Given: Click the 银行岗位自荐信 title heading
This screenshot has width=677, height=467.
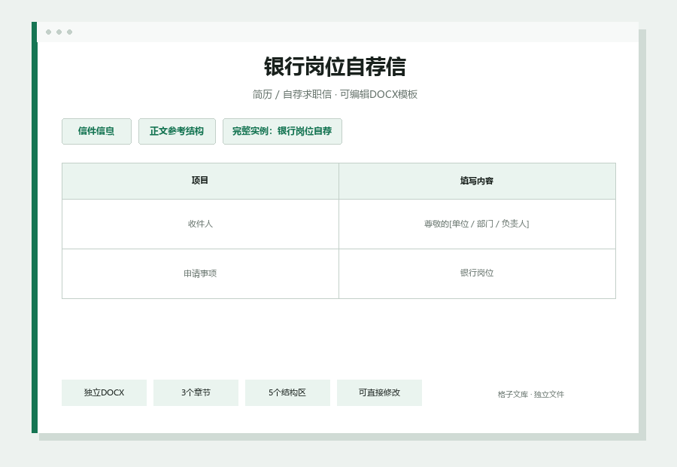Looking at the screenshot, I should (x=335, y=67).
